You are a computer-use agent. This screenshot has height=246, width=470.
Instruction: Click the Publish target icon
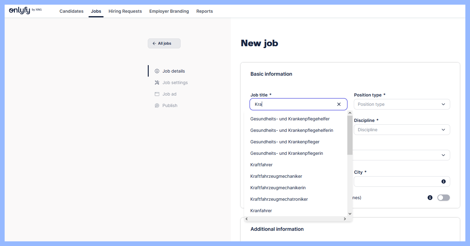pos(157,105)
